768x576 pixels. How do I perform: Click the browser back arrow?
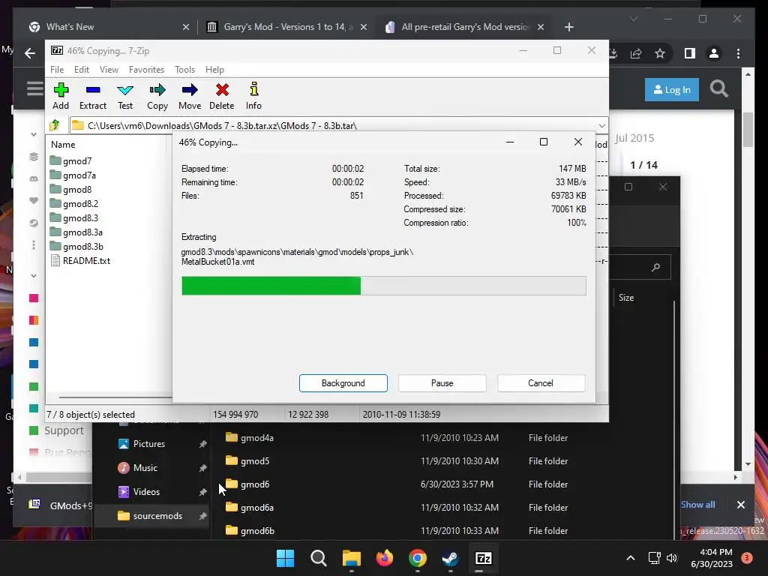click(30, 53)
